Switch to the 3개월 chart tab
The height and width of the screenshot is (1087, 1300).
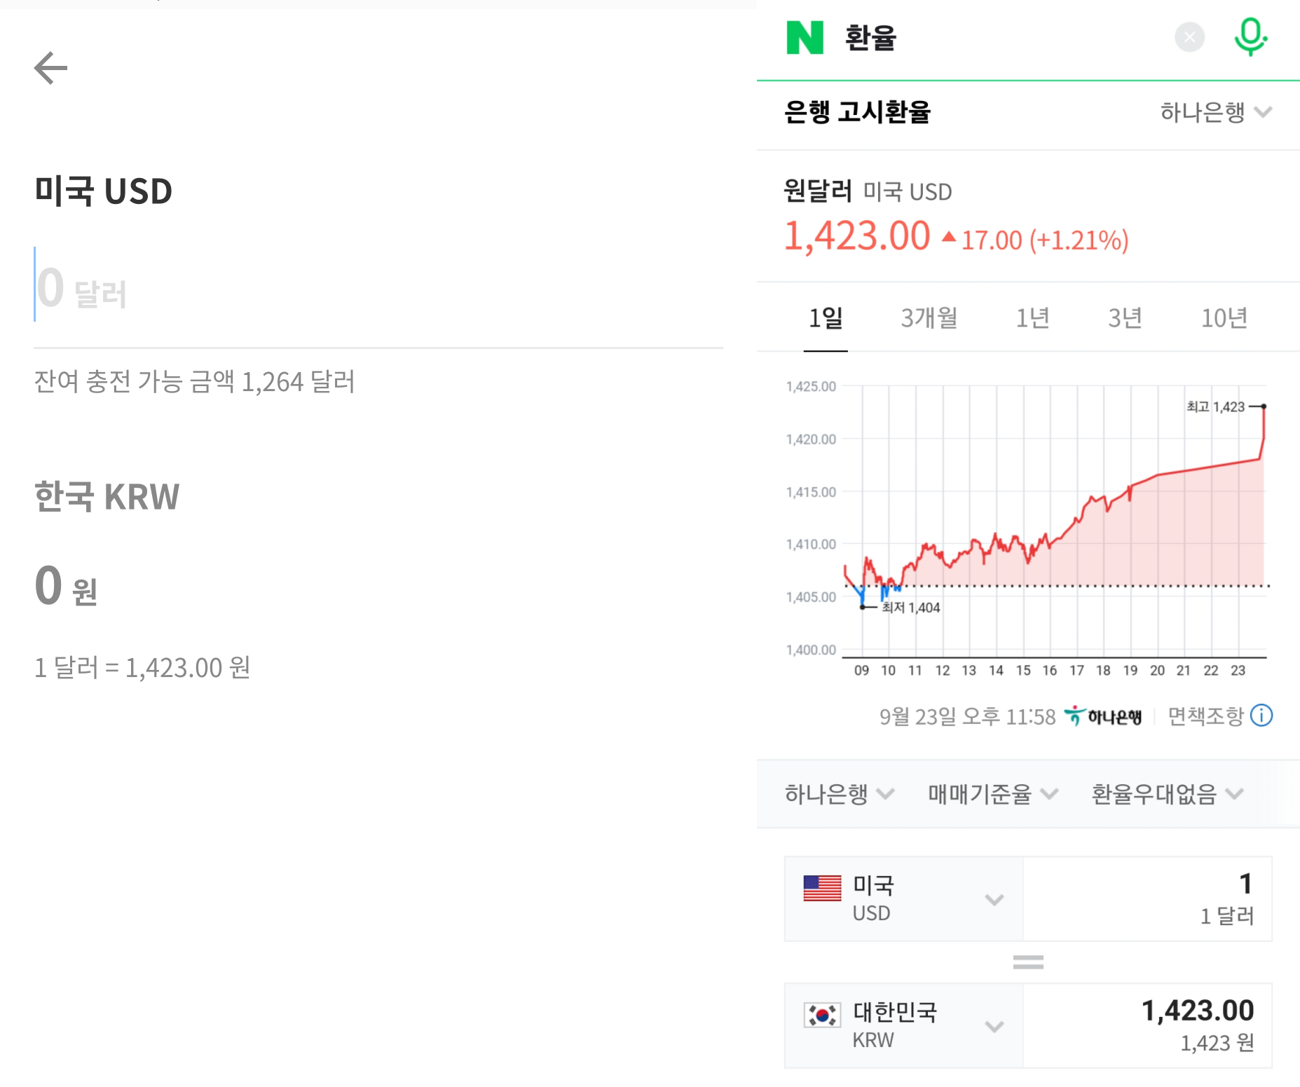tap(929, 317)
